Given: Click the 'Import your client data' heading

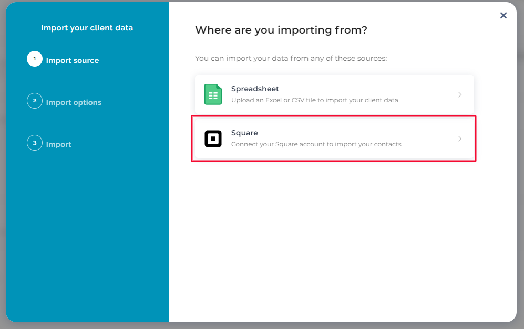Looking at the screenshot, I should tap(87, 28).
